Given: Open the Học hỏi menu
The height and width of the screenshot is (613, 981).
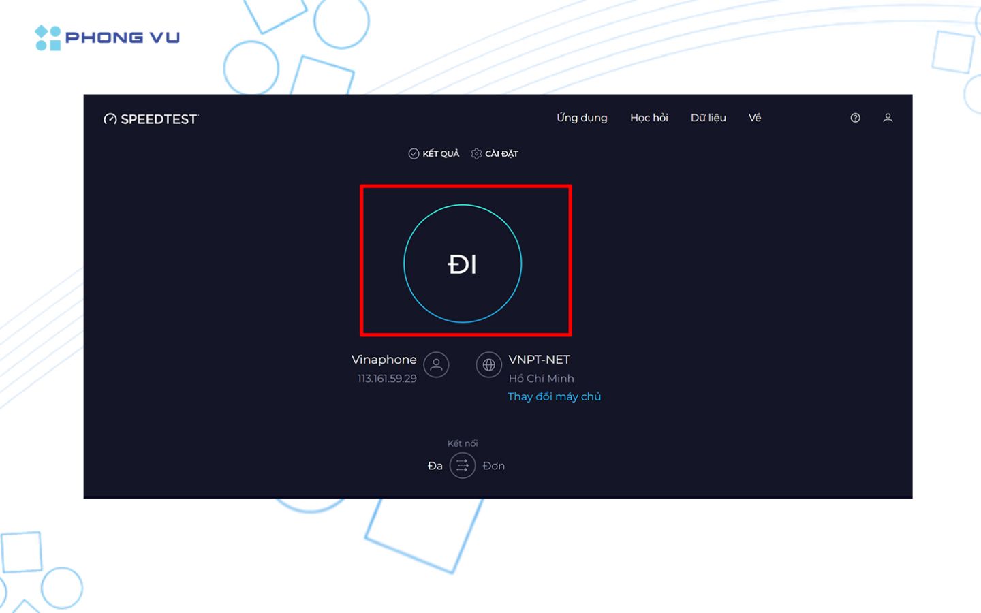Looking at the screenshot, I should (649, 118).
